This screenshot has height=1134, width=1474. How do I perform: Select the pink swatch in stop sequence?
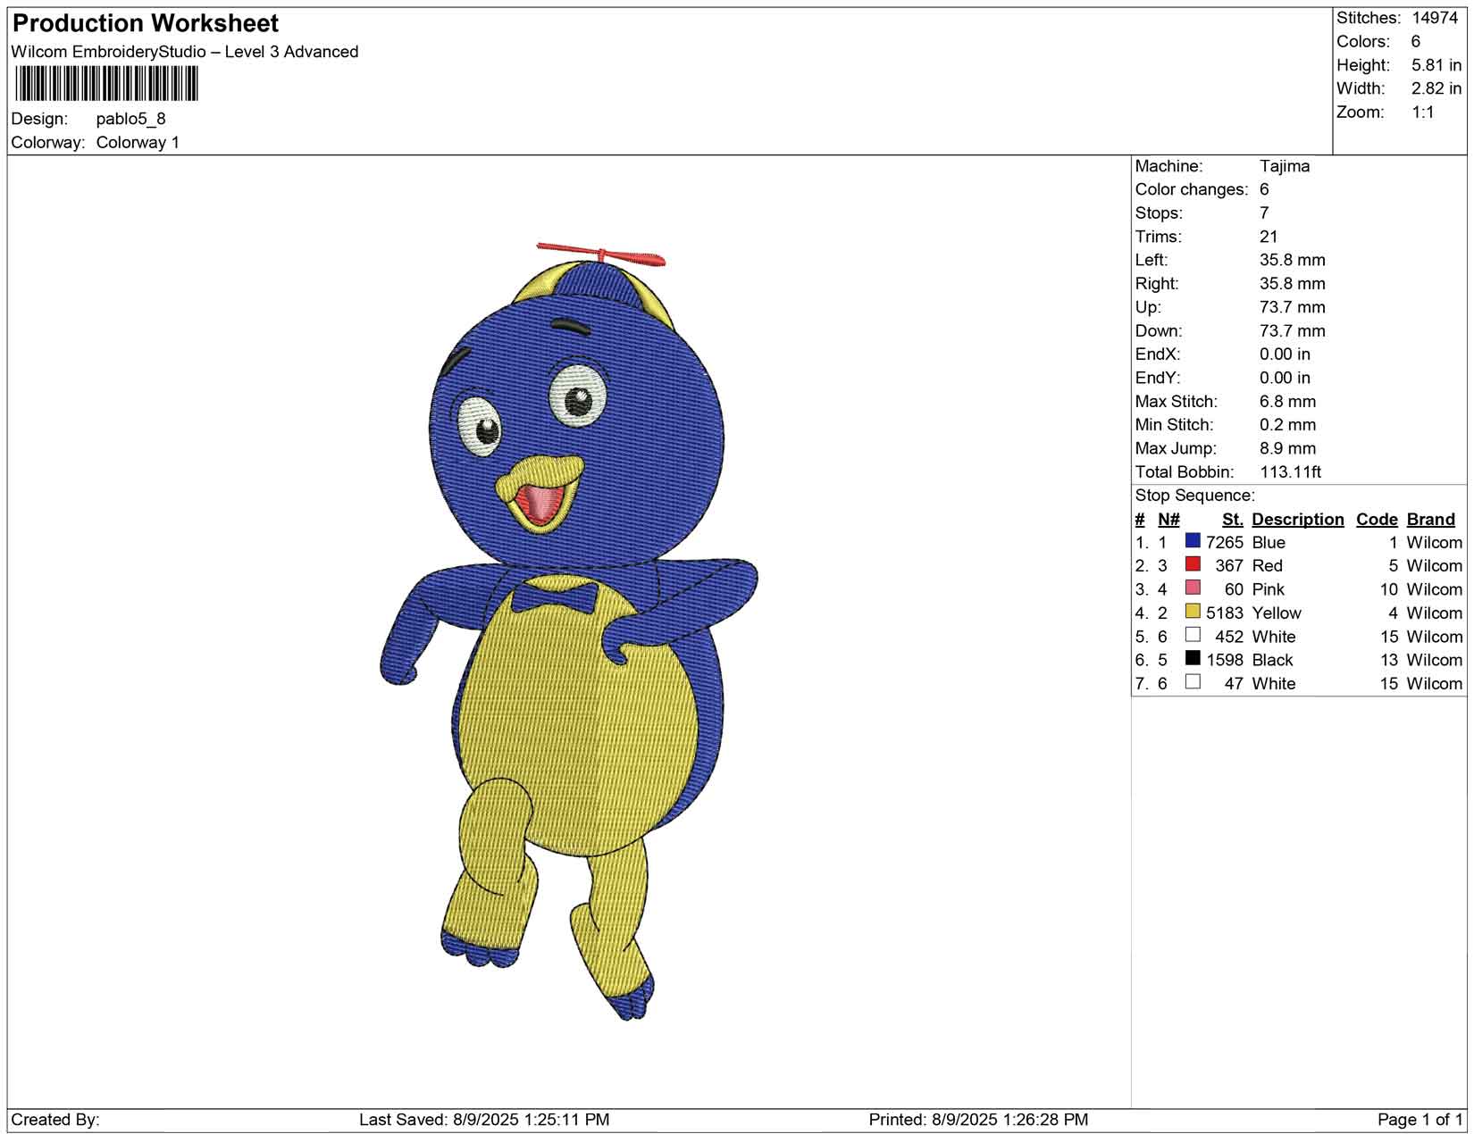(x=1193, y=588)
